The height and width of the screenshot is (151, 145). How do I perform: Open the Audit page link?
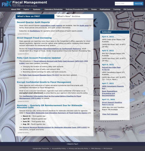pos(84,26)
